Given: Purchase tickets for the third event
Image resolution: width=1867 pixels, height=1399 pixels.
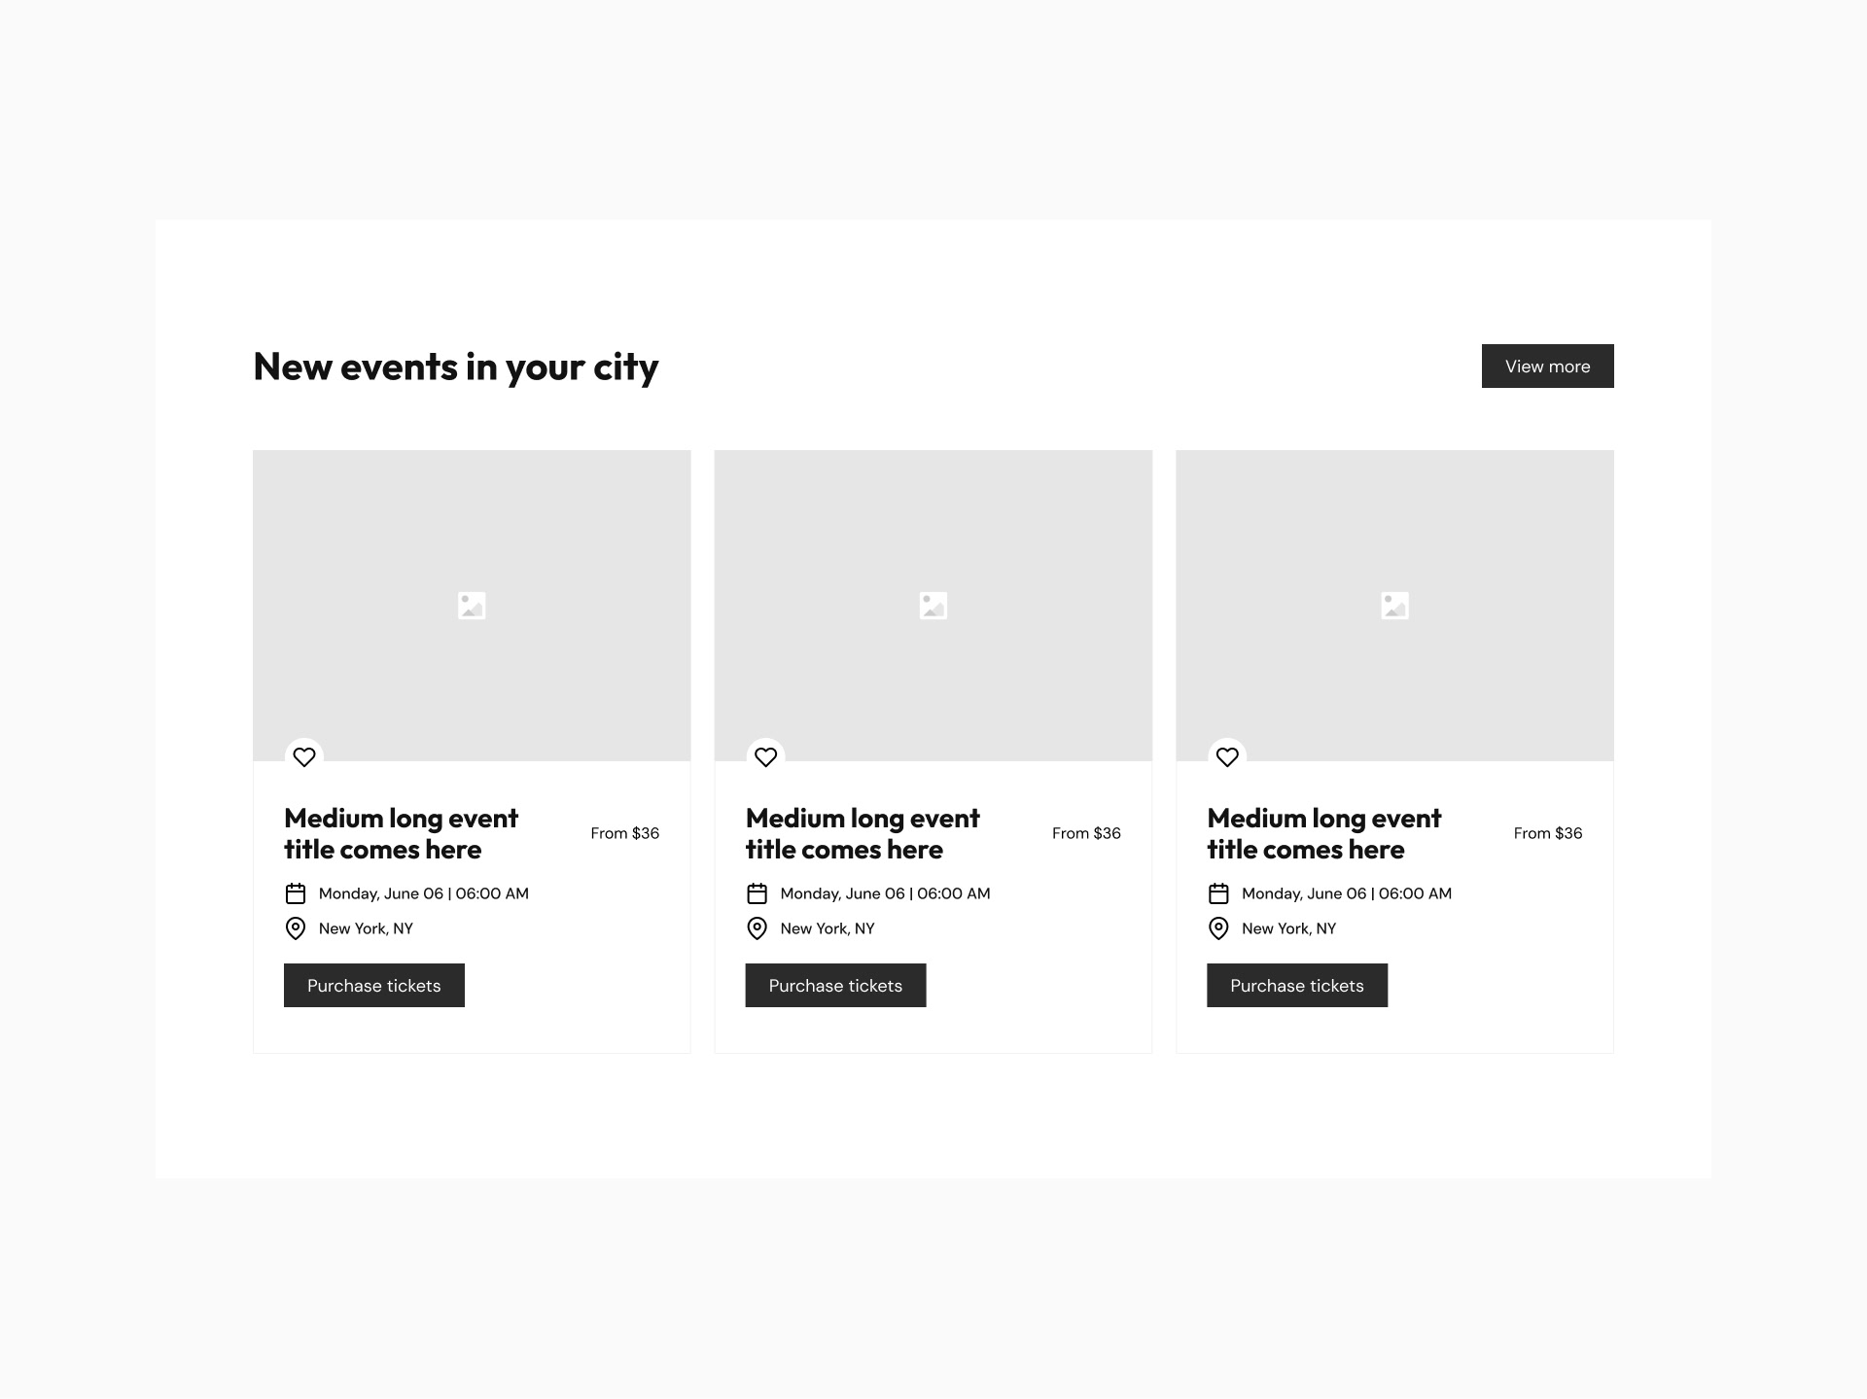Looking at the screenshot, I should [x=1297, y=986].
